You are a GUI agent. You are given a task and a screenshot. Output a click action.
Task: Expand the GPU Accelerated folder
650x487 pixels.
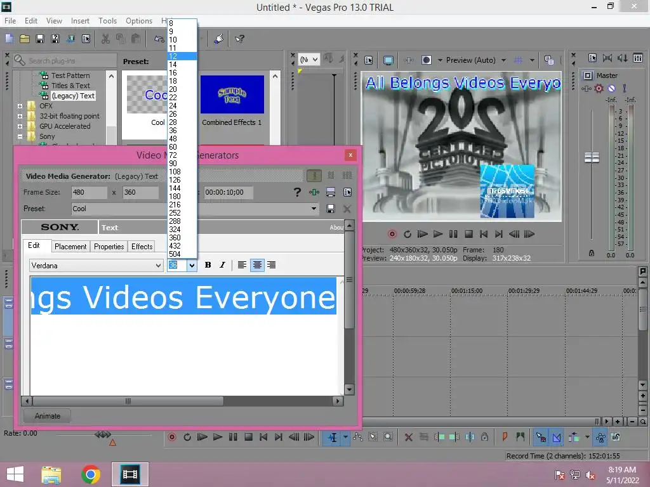(20, 126)
